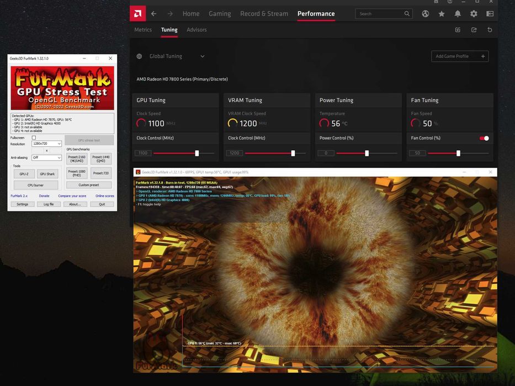Click the VRAM Clock Control slider handle
The width and height of the screenshot is (515, 386).
click(293, 153)
